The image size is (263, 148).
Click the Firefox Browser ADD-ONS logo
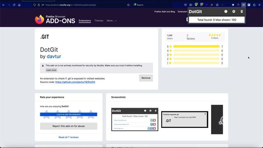click(55, 19)
